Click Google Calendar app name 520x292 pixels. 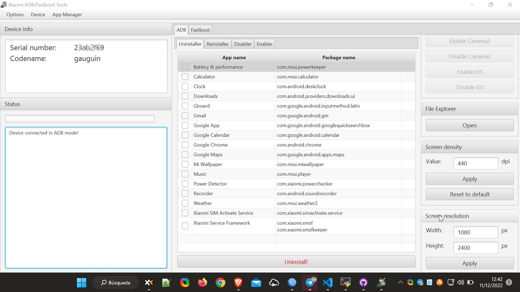[212, 135]
